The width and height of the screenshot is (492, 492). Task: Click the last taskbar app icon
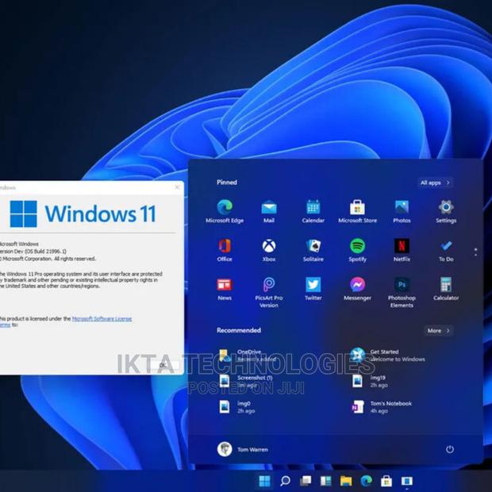[406, 481]
